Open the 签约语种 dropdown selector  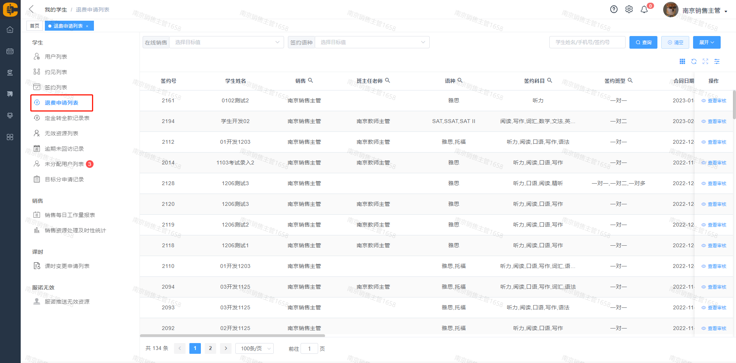pos(372,42)
